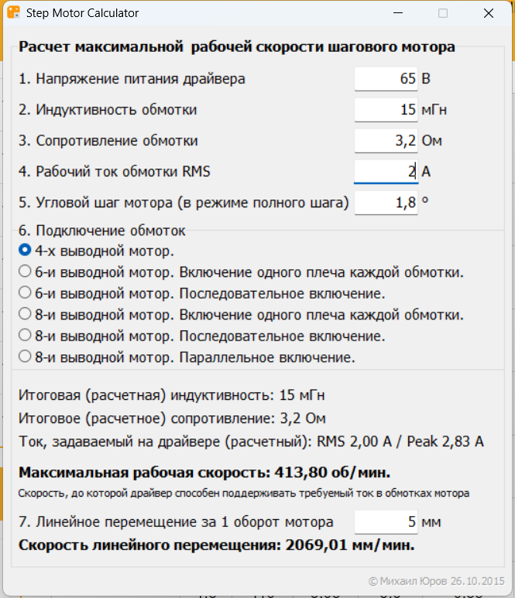
Task: Click the maximum working speed result text
Action: point(204,473)
